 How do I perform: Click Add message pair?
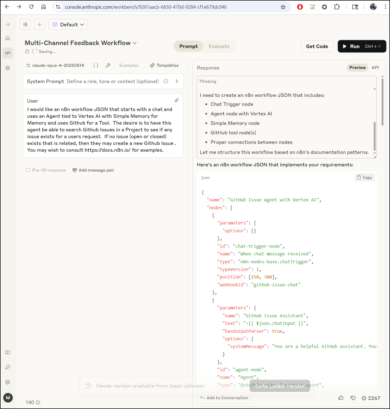coord(93,170)
